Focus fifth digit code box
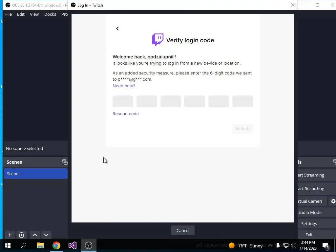The image size is (336, 252). (219, 101)
